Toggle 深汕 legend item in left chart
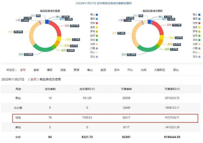This screenshot has width=203, height=143. click(94, 57)
